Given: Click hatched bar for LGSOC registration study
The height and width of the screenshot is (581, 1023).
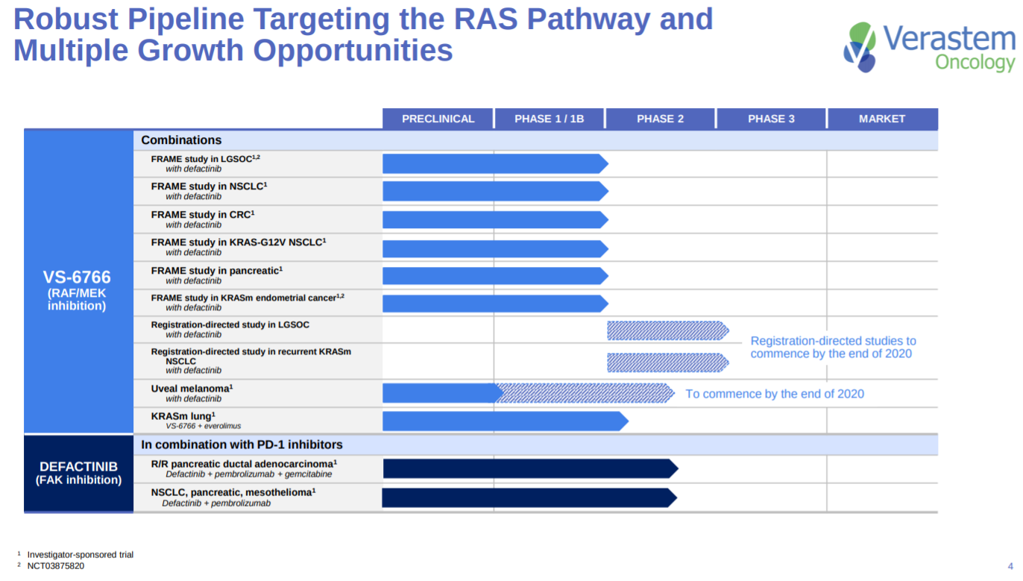Looking at the screenshot, I should [668, 330].
